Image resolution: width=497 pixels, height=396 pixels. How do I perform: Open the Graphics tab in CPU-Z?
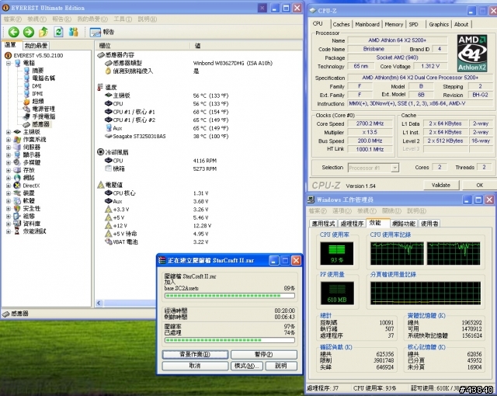[x=439, y=24]
